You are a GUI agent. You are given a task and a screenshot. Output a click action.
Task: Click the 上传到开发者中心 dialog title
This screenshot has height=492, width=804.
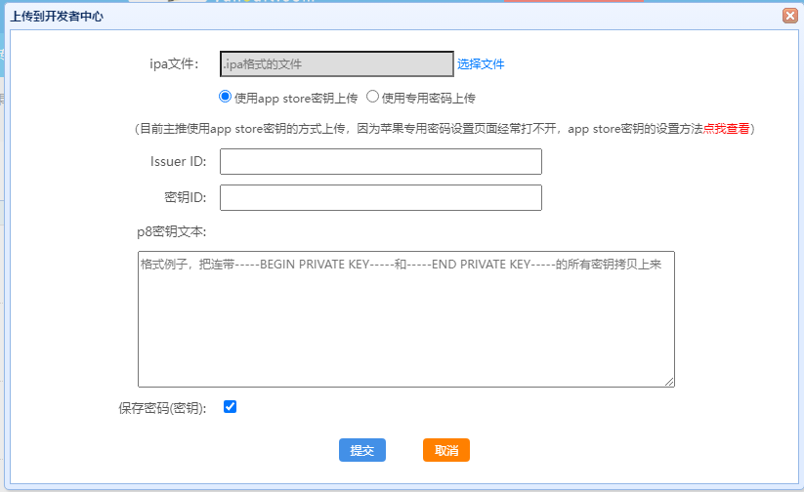pyautogui.click(x=57, y=17)
